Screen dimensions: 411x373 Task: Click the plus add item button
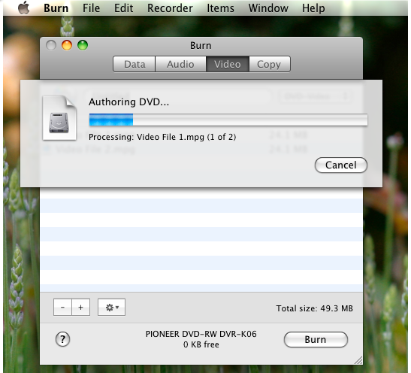point(80,307)
